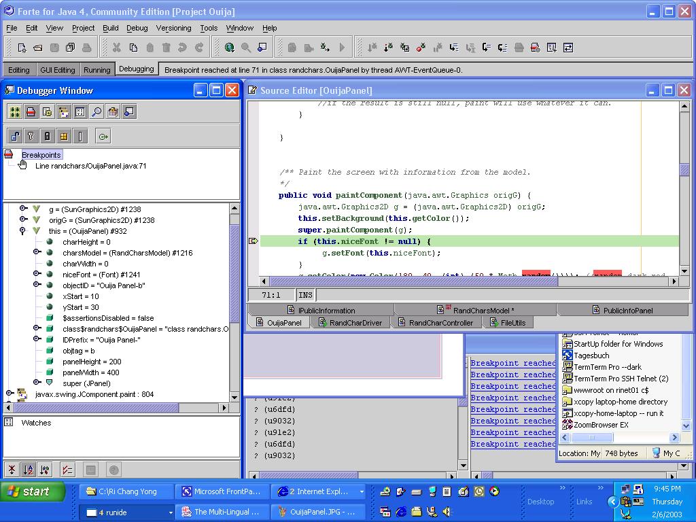
Task: Select the 'xStart = 10' variable row
Action: click(80, 296)
